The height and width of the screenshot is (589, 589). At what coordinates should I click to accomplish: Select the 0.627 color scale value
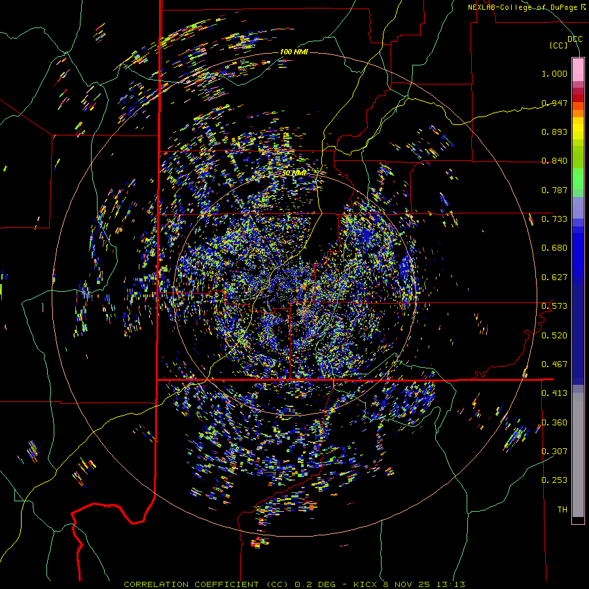tap(554, 277)
